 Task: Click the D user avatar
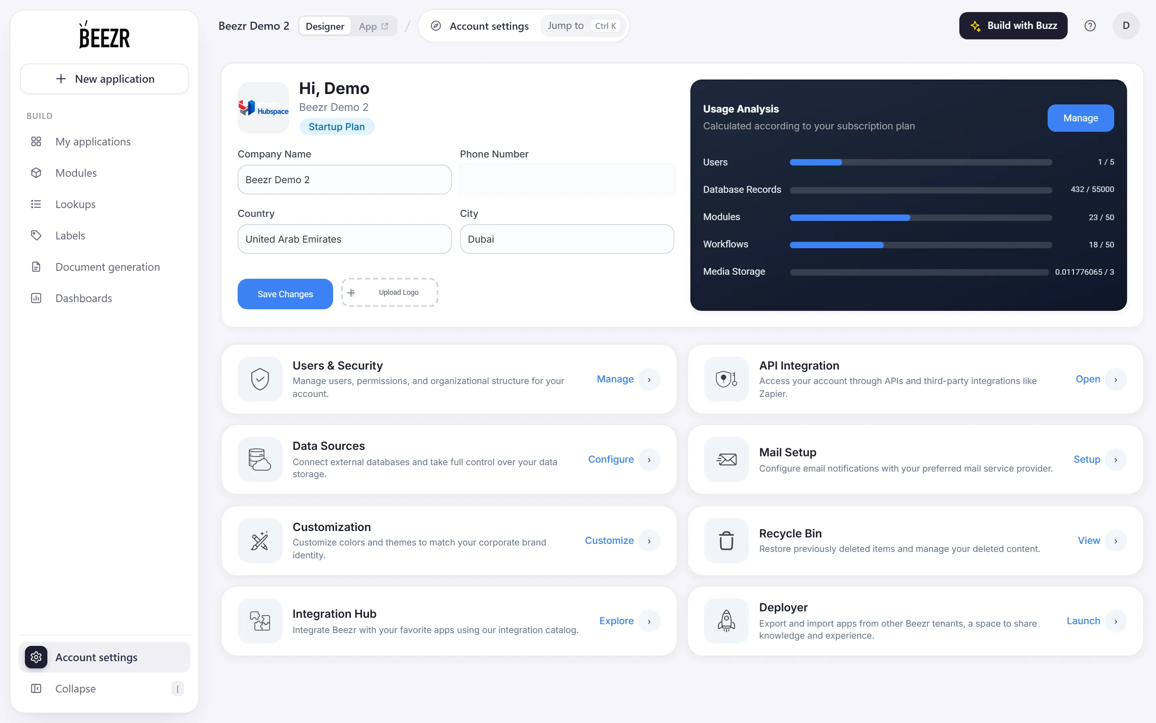tap(1126, 26)
